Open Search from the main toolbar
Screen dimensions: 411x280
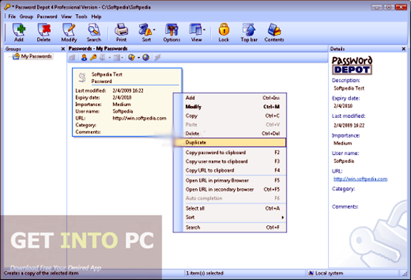(x=93, y=33)
